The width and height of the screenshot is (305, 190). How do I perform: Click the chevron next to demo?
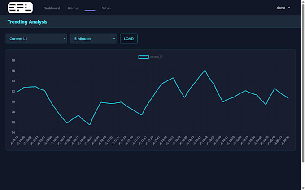pyautogui.click(x=289, y=8)
